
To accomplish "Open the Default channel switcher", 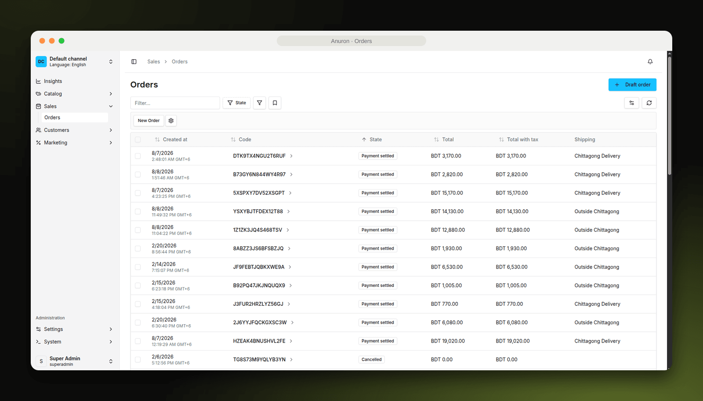I will pos(75,61).
